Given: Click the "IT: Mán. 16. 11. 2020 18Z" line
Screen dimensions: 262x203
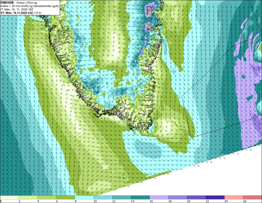Looking at the screenshot, I should [x=17, y=9].
